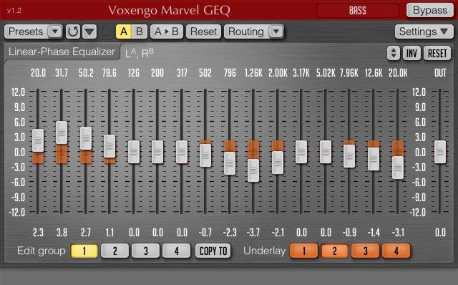Click the 7.96K band slider handle

(x=349, y=156)
